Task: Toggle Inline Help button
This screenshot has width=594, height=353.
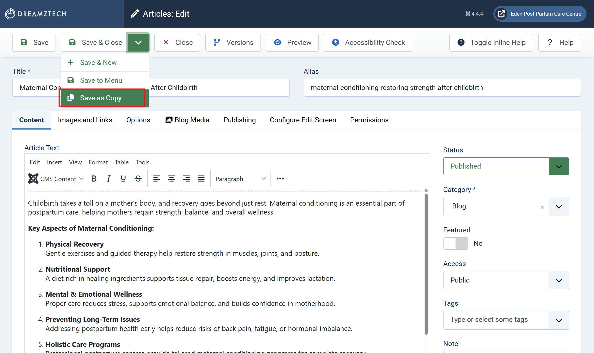Action: coord(491,43)
